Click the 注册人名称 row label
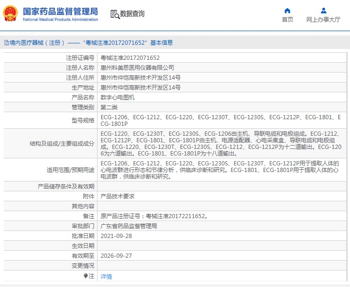Screen dimensions: 350x287 [x=80, y=68]
